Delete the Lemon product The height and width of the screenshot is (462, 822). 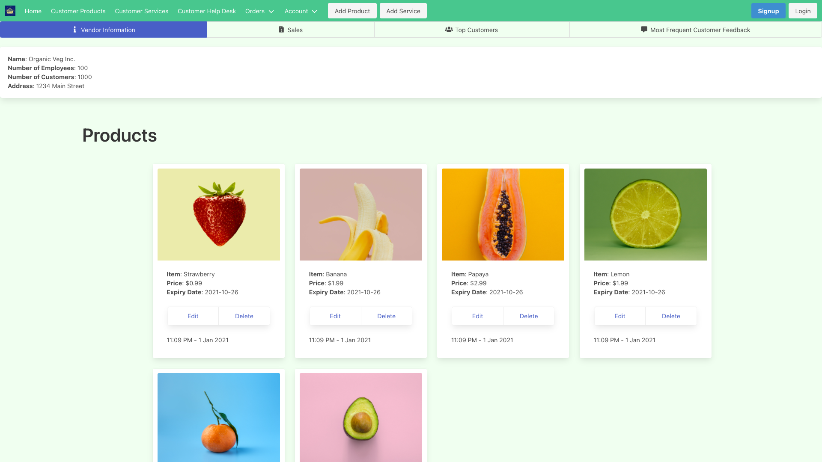click(x=671, y=316)
